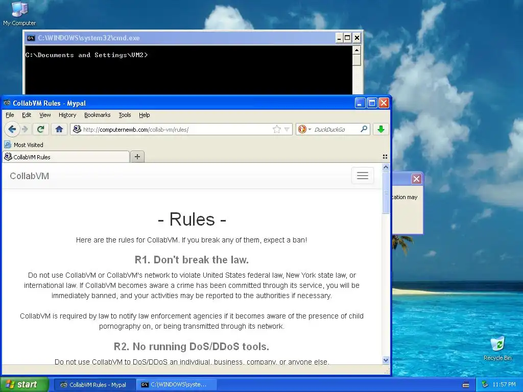The height and width of the screenshot is (392, 523).
Task: Go back with the browser back arrow
Action: point(12,129)
